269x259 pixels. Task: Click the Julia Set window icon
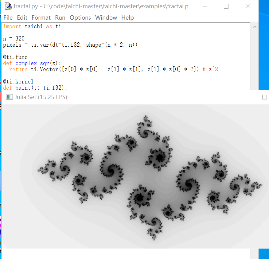coord(9,97)
